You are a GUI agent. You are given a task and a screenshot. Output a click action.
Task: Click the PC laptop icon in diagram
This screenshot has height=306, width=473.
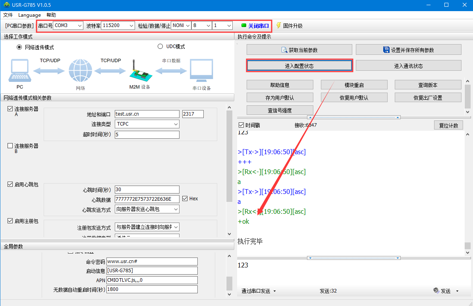coord(19,72)
